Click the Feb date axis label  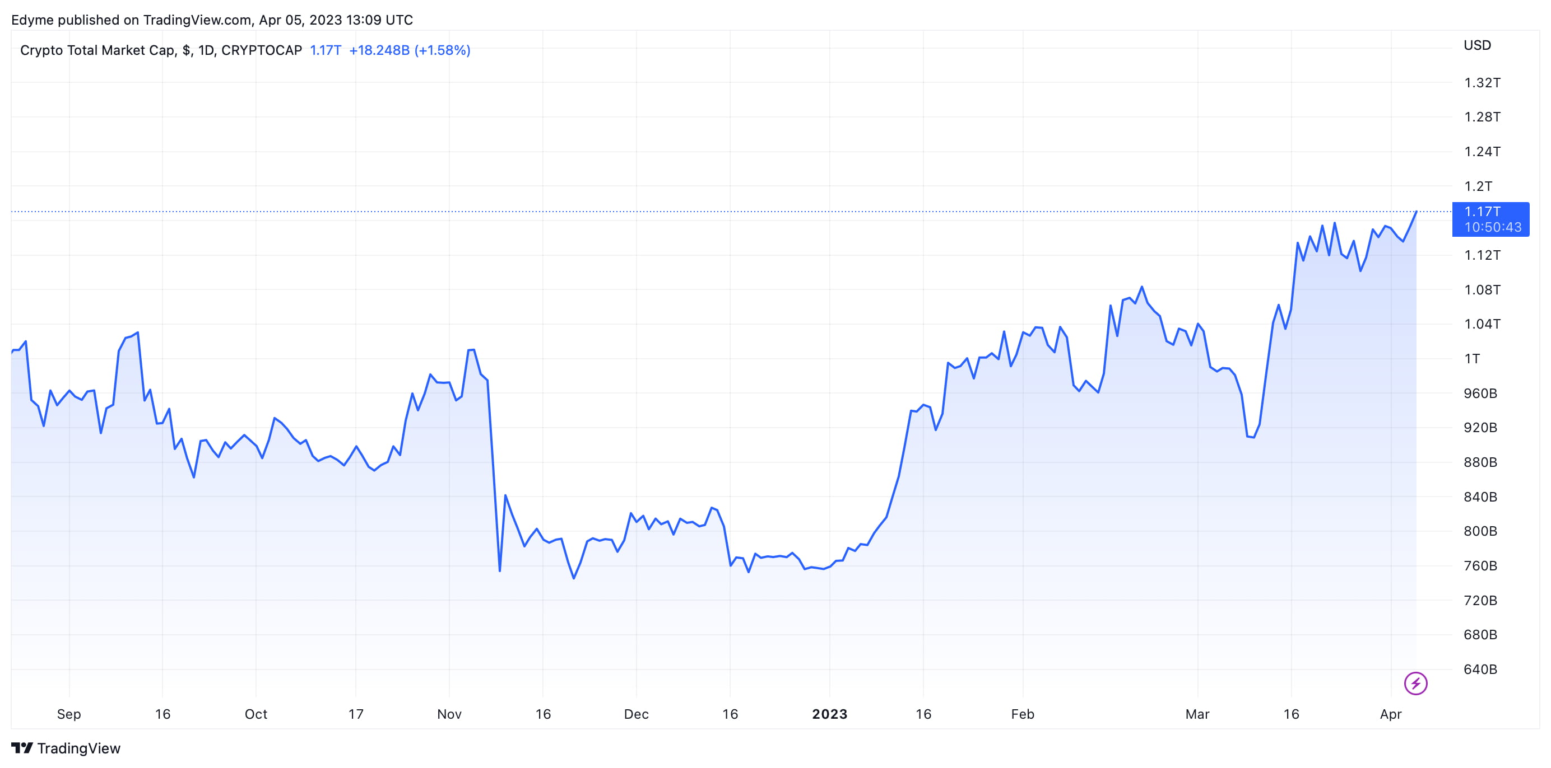1023,714
